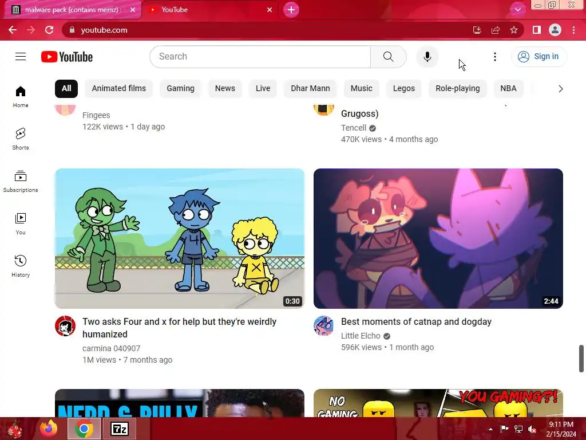Start voice search with microphone icon
Screen dimensions: 586x440
coord(427,57)
